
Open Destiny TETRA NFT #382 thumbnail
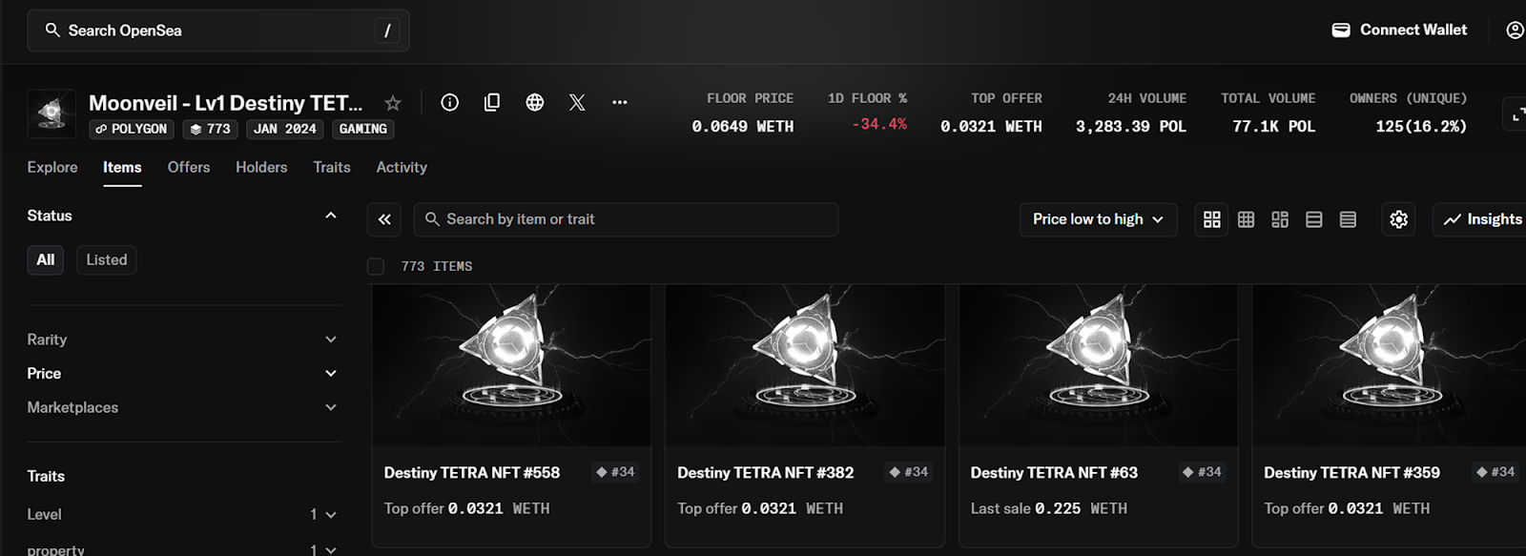point(805,364)
